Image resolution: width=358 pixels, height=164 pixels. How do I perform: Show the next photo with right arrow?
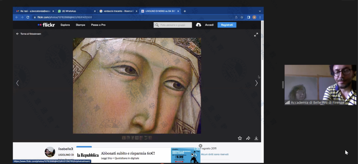(256, 83)
